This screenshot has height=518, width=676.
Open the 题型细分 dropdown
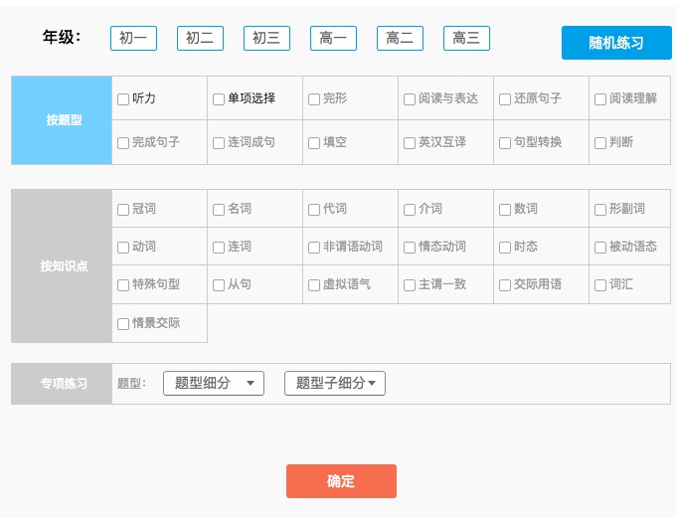coord(214,384)
